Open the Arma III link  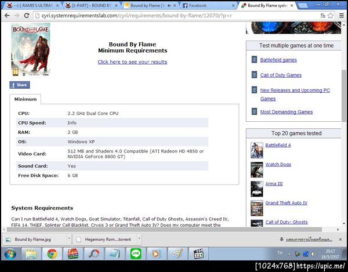(x=274, y=184)
